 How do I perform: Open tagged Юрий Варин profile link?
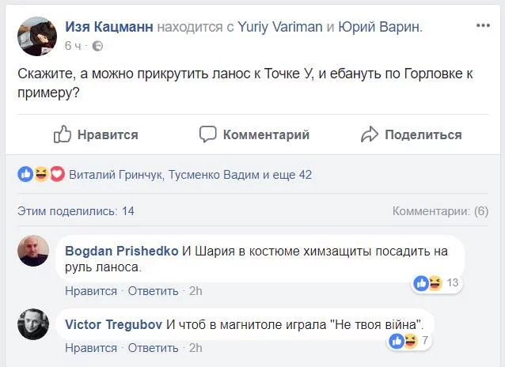tap(379, 27)
